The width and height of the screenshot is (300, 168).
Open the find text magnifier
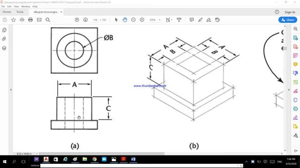(48, 20)
